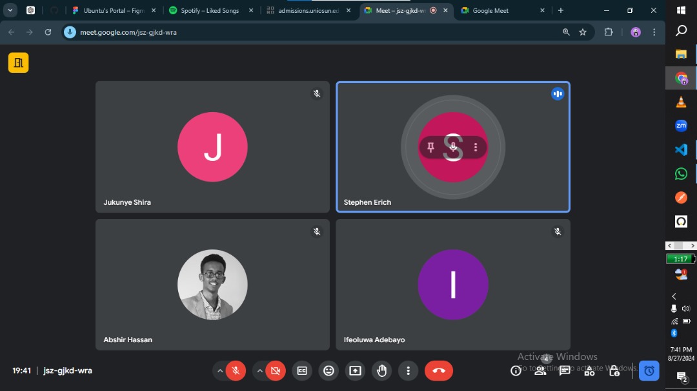Click the red end call button
697x391 pixels.
pos(439,370)
